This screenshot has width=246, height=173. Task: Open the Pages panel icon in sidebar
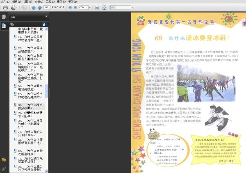coord(4,17)
